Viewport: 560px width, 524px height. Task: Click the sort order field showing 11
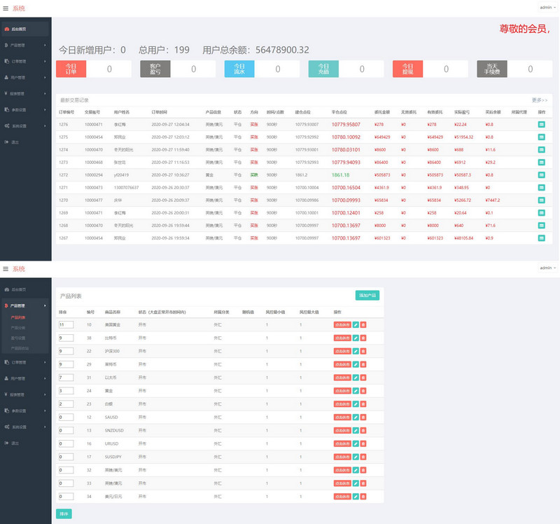pos(66,325)
